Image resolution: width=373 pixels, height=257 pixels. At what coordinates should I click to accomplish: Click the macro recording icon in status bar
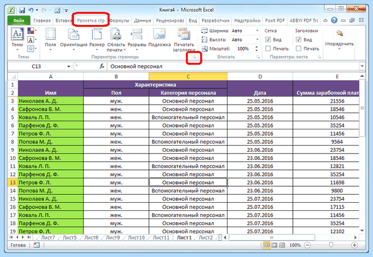coord(37,245)
